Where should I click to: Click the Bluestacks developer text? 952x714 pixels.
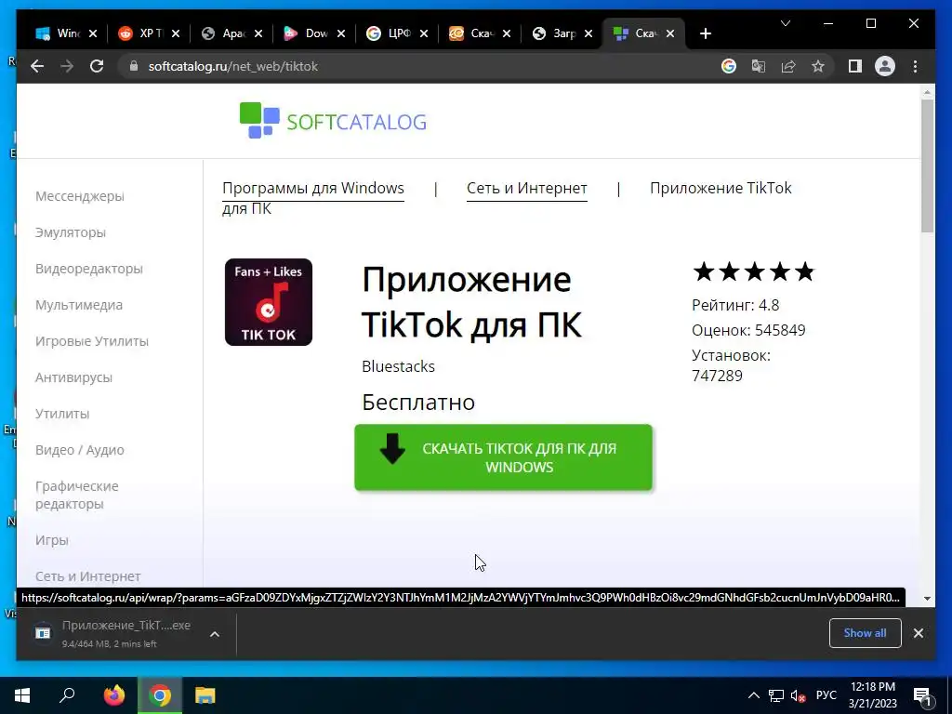[398, 366]
